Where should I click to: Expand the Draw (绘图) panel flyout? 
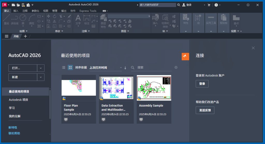click(x=23, y=31)
